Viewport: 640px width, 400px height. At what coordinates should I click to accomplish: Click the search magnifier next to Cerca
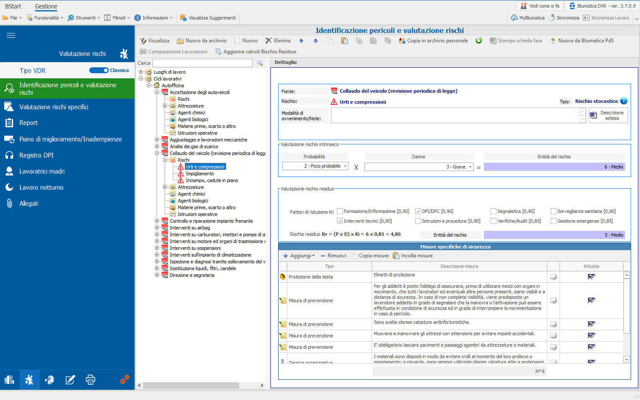[259, 63]
